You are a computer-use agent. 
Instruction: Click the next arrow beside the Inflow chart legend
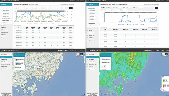[x=158, y=25]
